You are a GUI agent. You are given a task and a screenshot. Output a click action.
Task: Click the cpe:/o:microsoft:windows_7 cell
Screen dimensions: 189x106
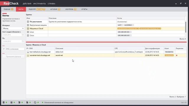(x=129, y=52)
